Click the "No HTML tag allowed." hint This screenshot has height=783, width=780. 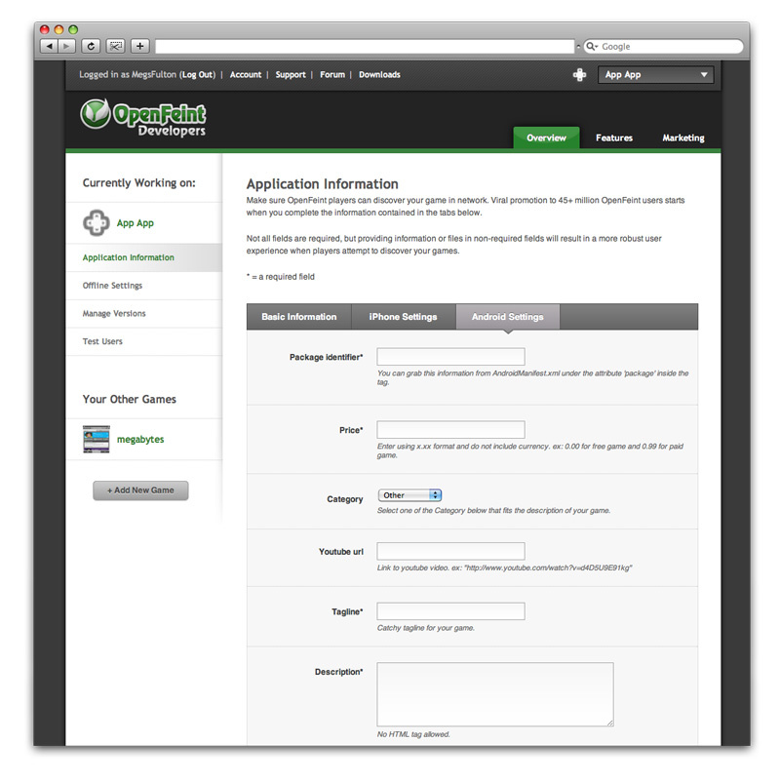click(x=413, y=734)
